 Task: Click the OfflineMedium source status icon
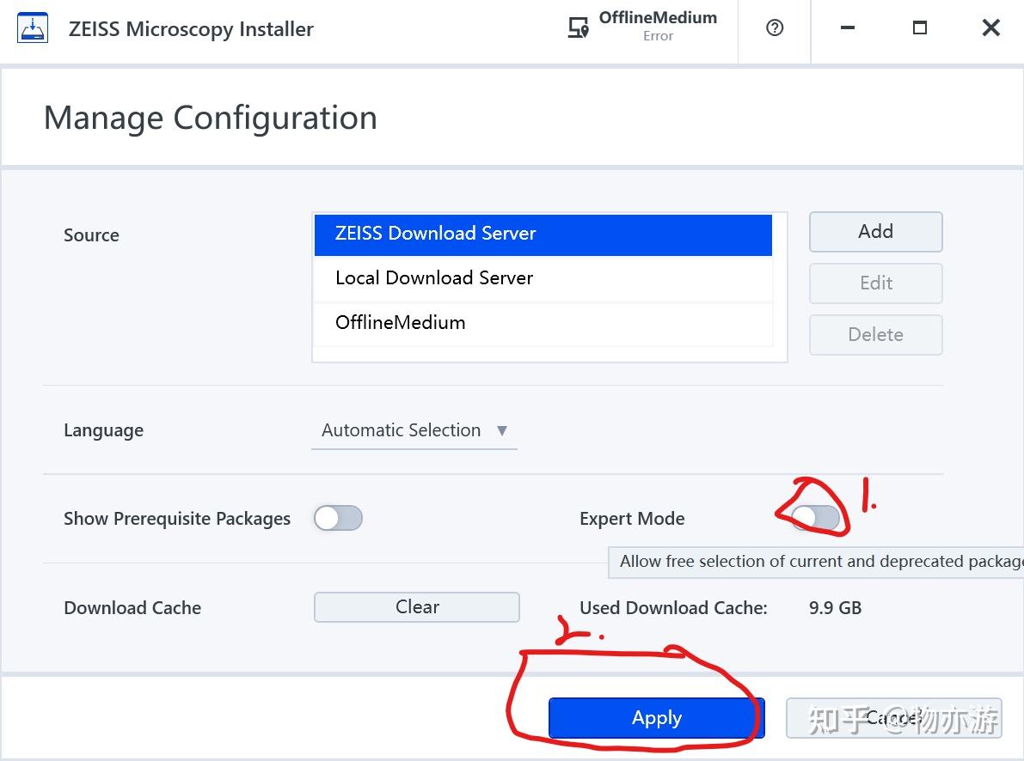[579, 28]
